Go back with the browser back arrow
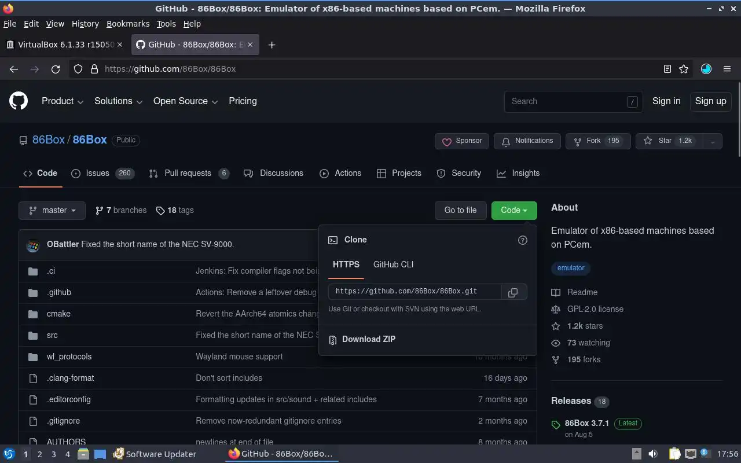 14,69
